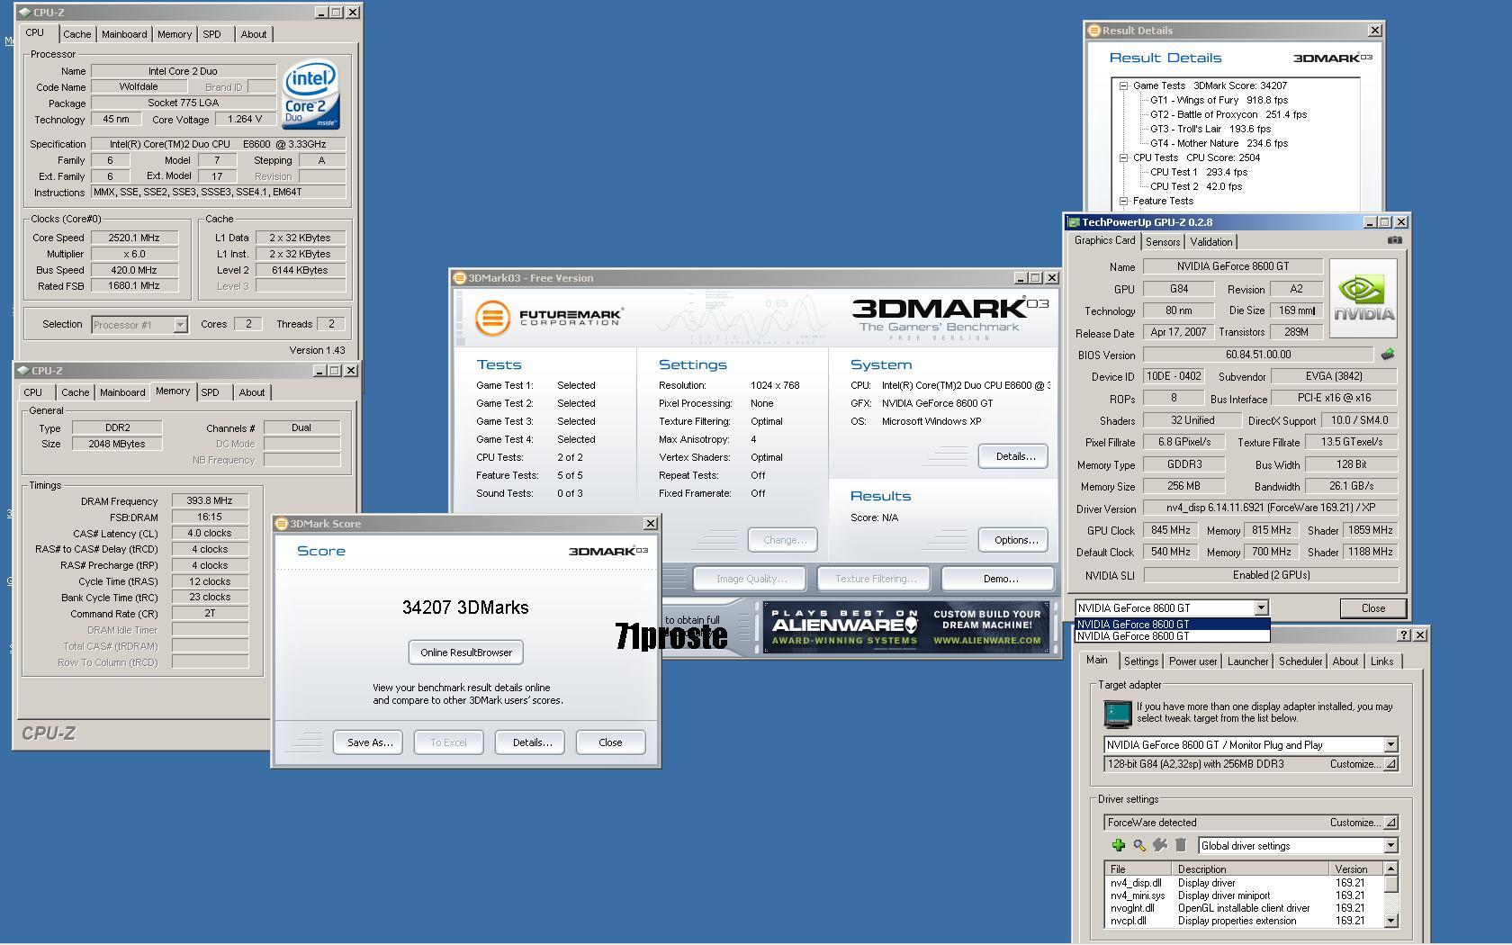Open the Global driver settings dropdown

point(1390,846)
